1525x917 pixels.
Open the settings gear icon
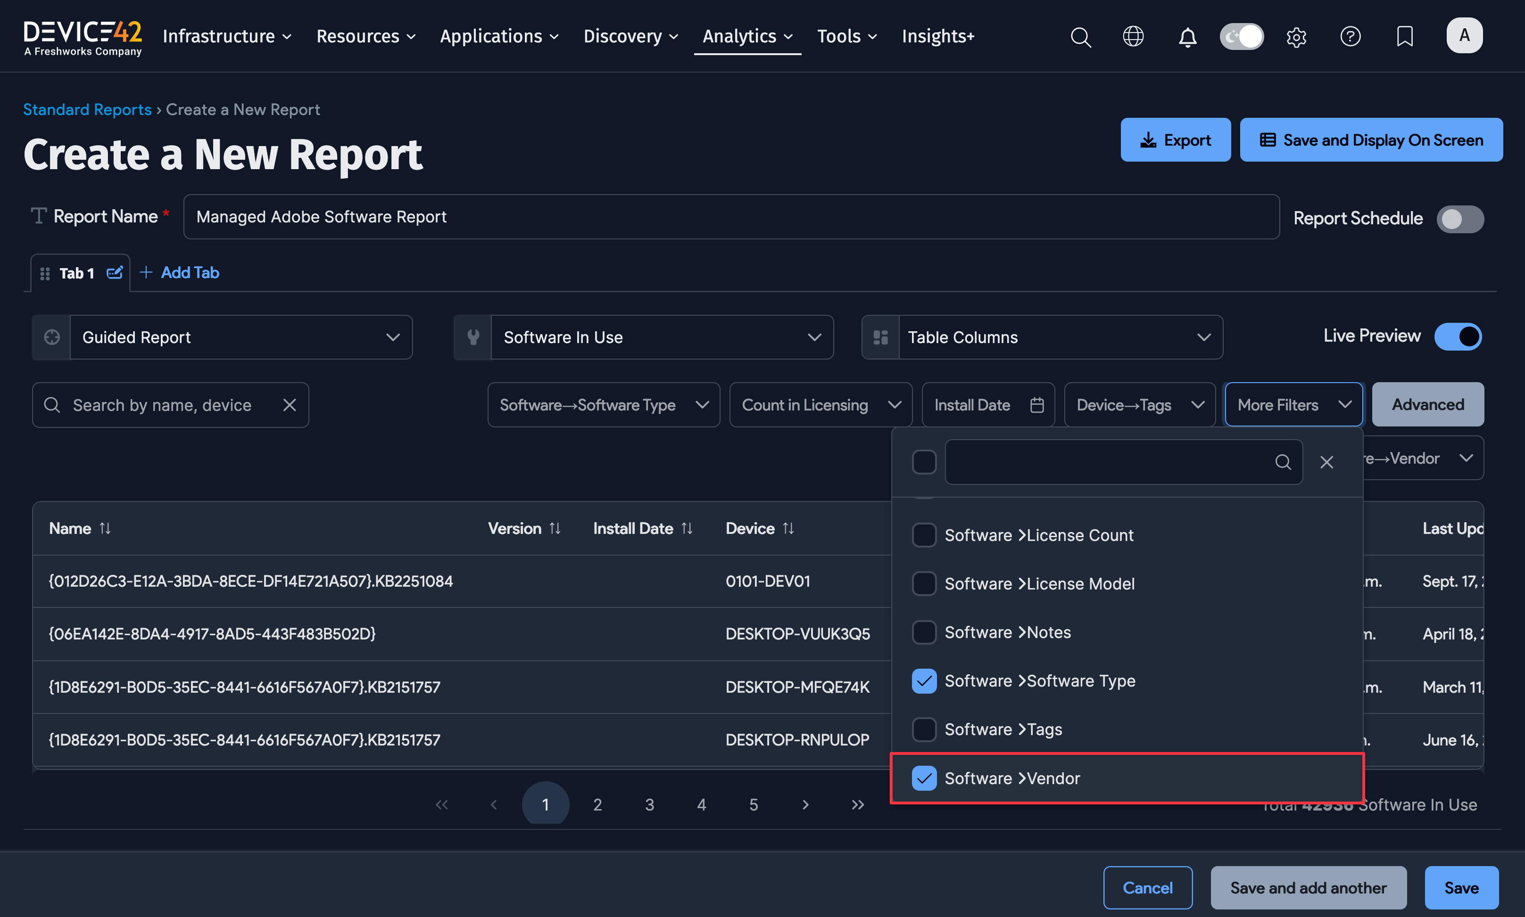(1296, 36)
